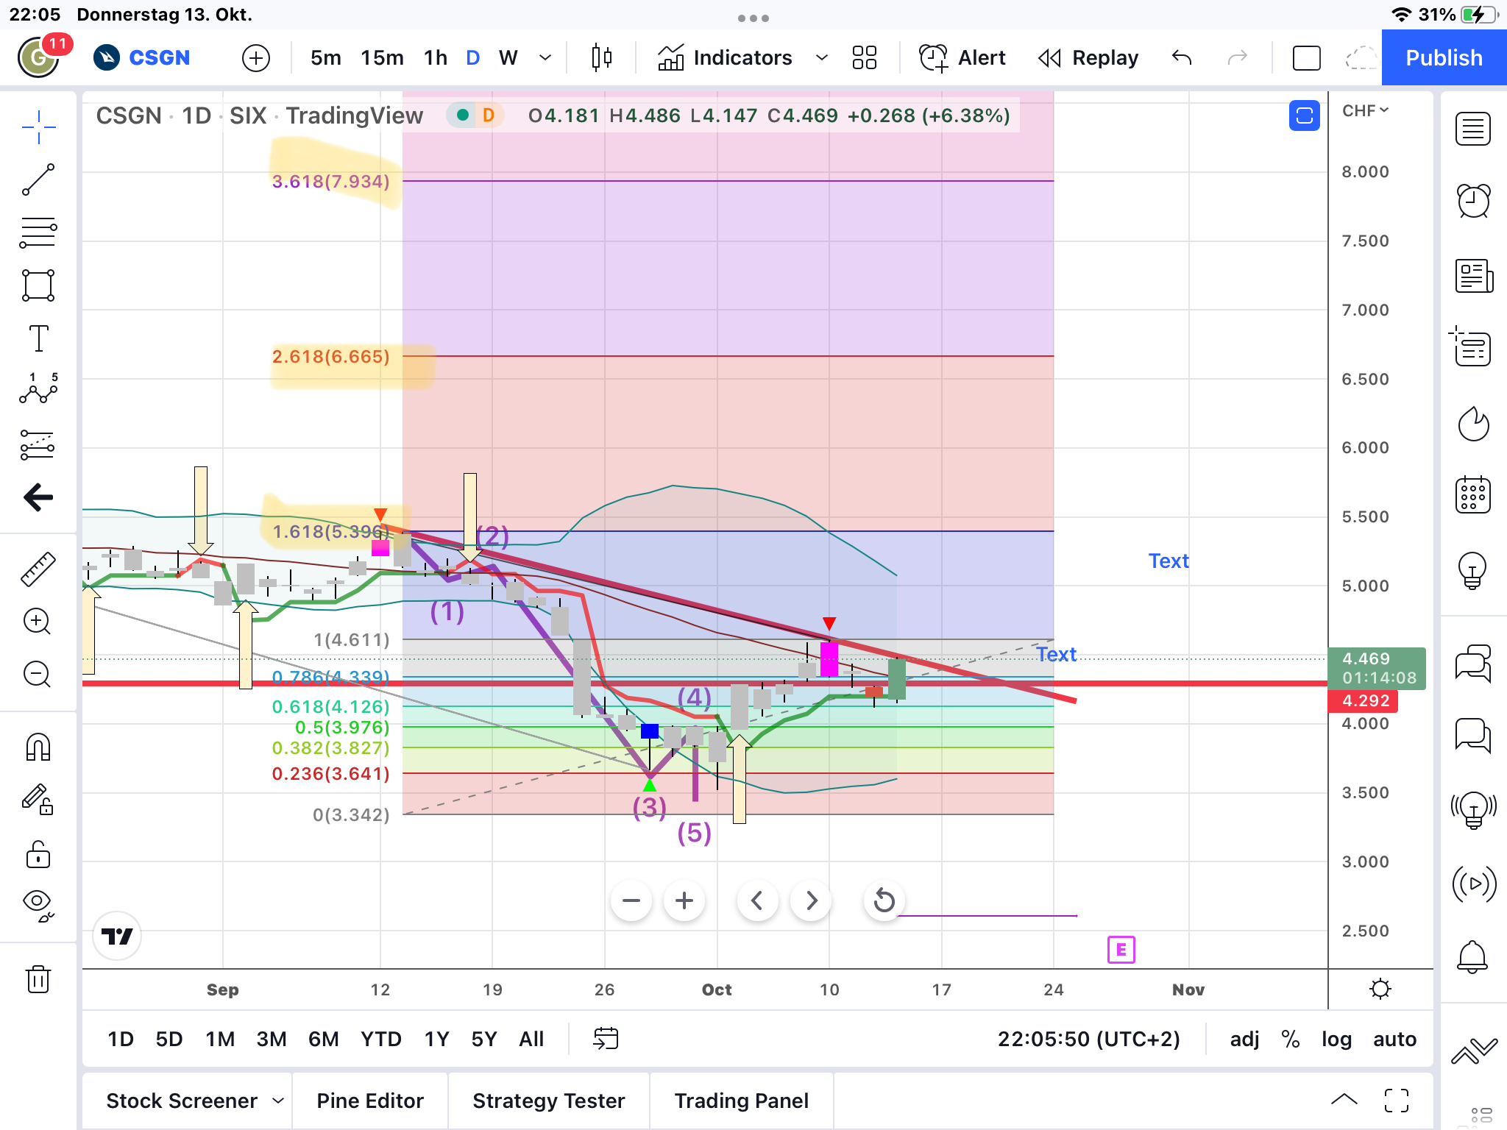The width and height of the screenshot is (1507, 1130).
Task: Open the Fibonacci retracement tools
Action: click(38, 232)
